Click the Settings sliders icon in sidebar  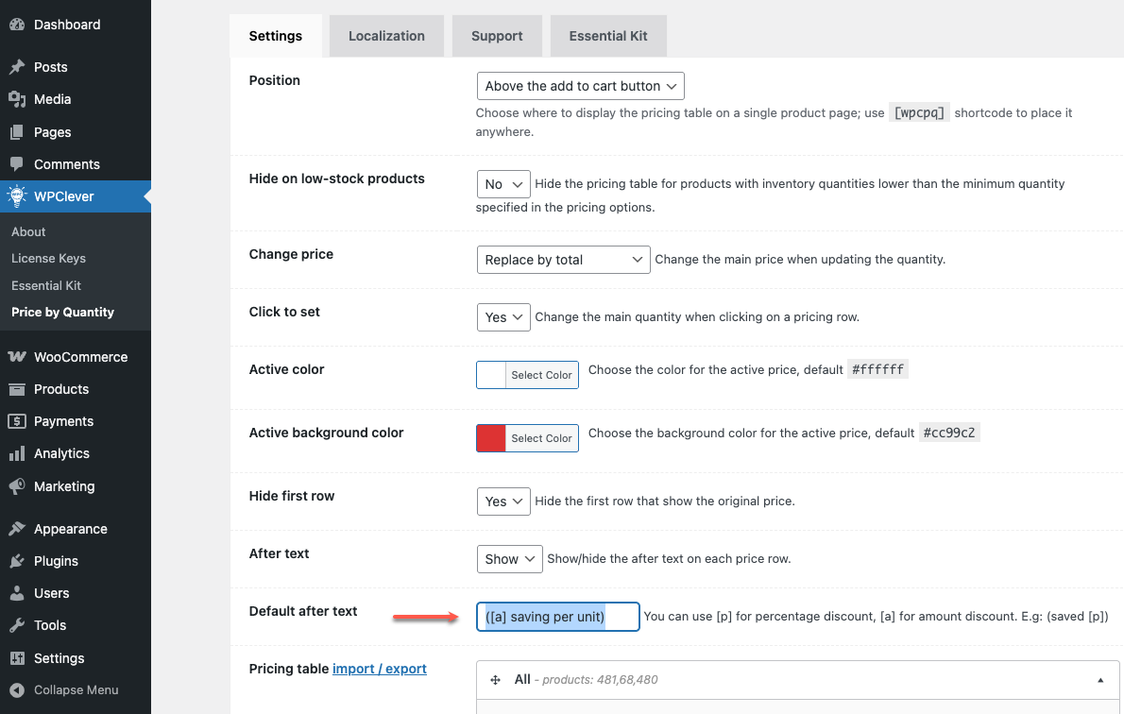point(17,658)
